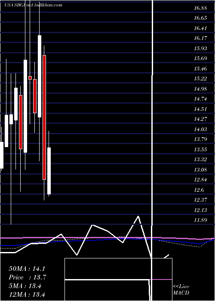Image resolution: width=215 pixels, height=301 pixels.
Task: Pick the 16.17 price label
Action: click(200, 38)
